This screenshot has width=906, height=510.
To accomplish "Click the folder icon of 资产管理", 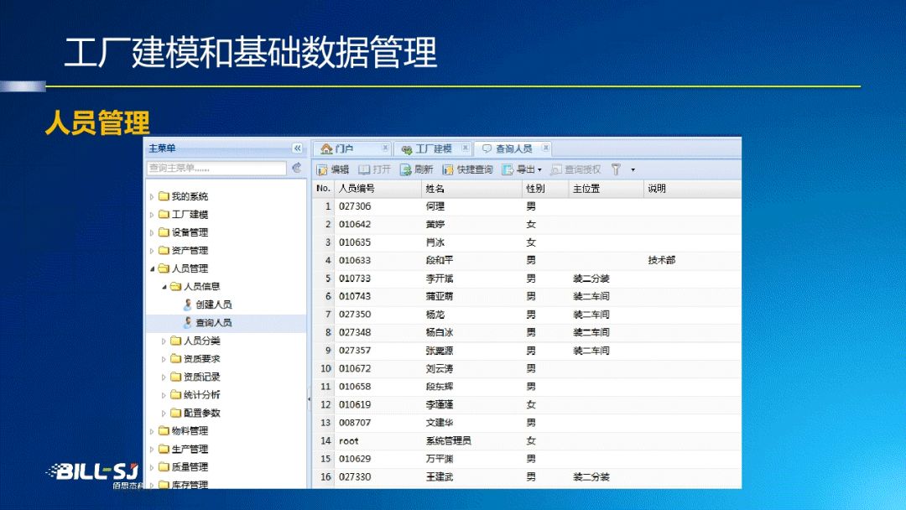I will (164, 250).
